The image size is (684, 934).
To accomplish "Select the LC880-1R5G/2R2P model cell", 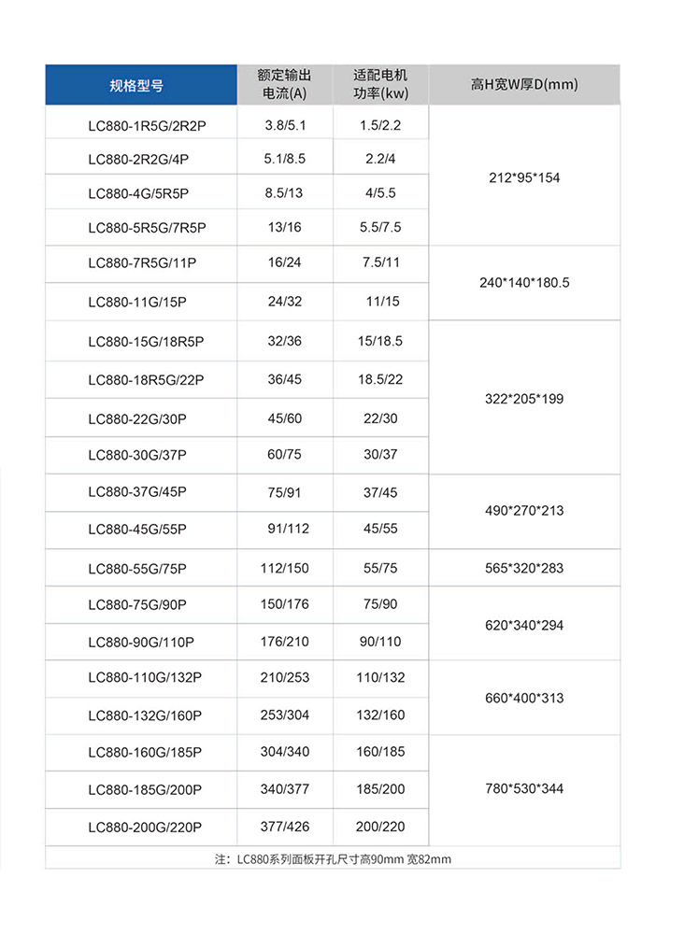I will (147, 125).
